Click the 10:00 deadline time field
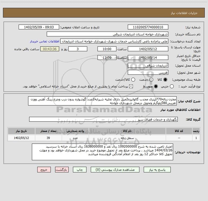This screenshot has height=201, width=208. 107,49
